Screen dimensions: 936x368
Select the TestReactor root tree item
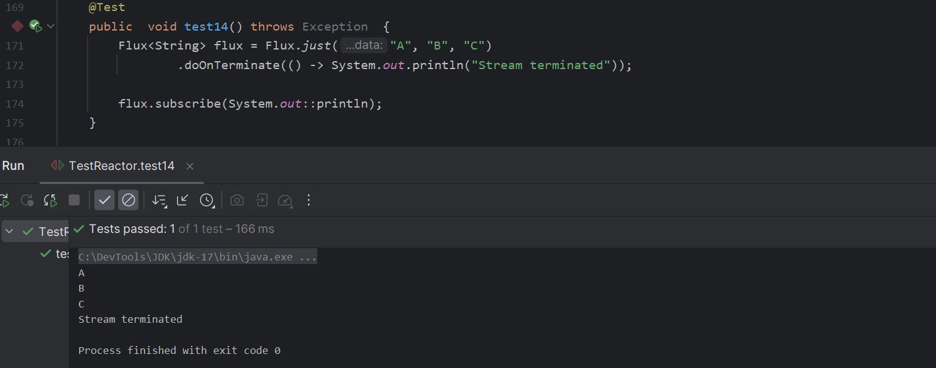[x=36, y=232]
